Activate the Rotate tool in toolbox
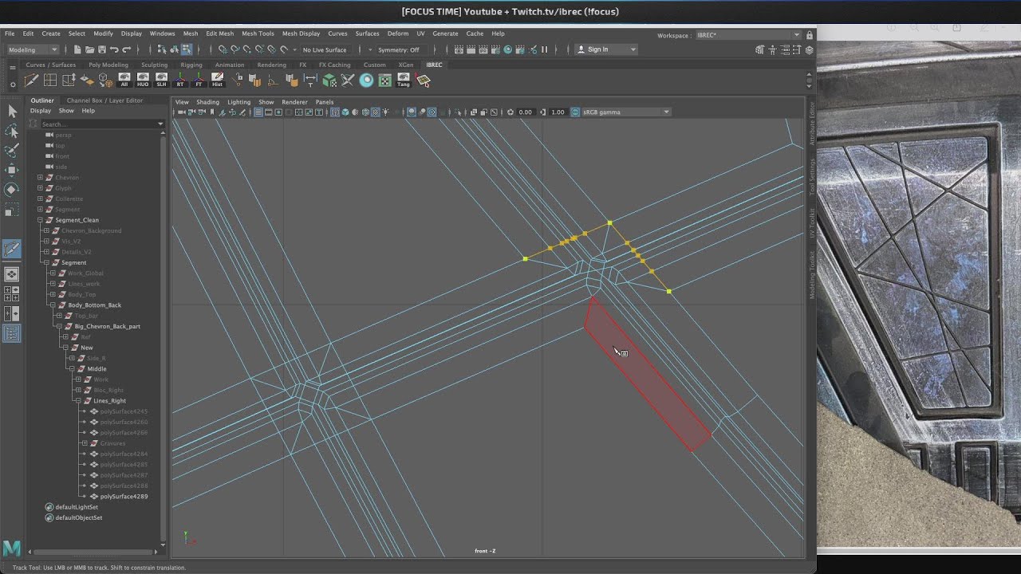Screen dimensions: 1021x574 12,189
